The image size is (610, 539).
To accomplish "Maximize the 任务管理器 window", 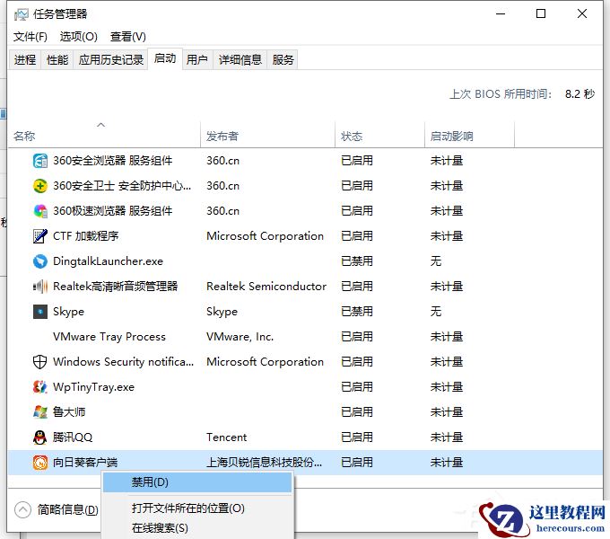I will (541, 14).
